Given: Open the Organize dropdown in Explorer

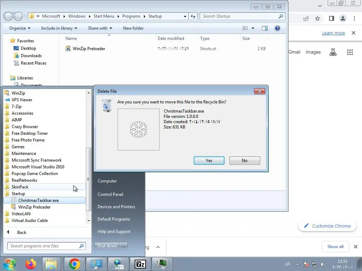Looking at the screenshot, I should point(20,28).
